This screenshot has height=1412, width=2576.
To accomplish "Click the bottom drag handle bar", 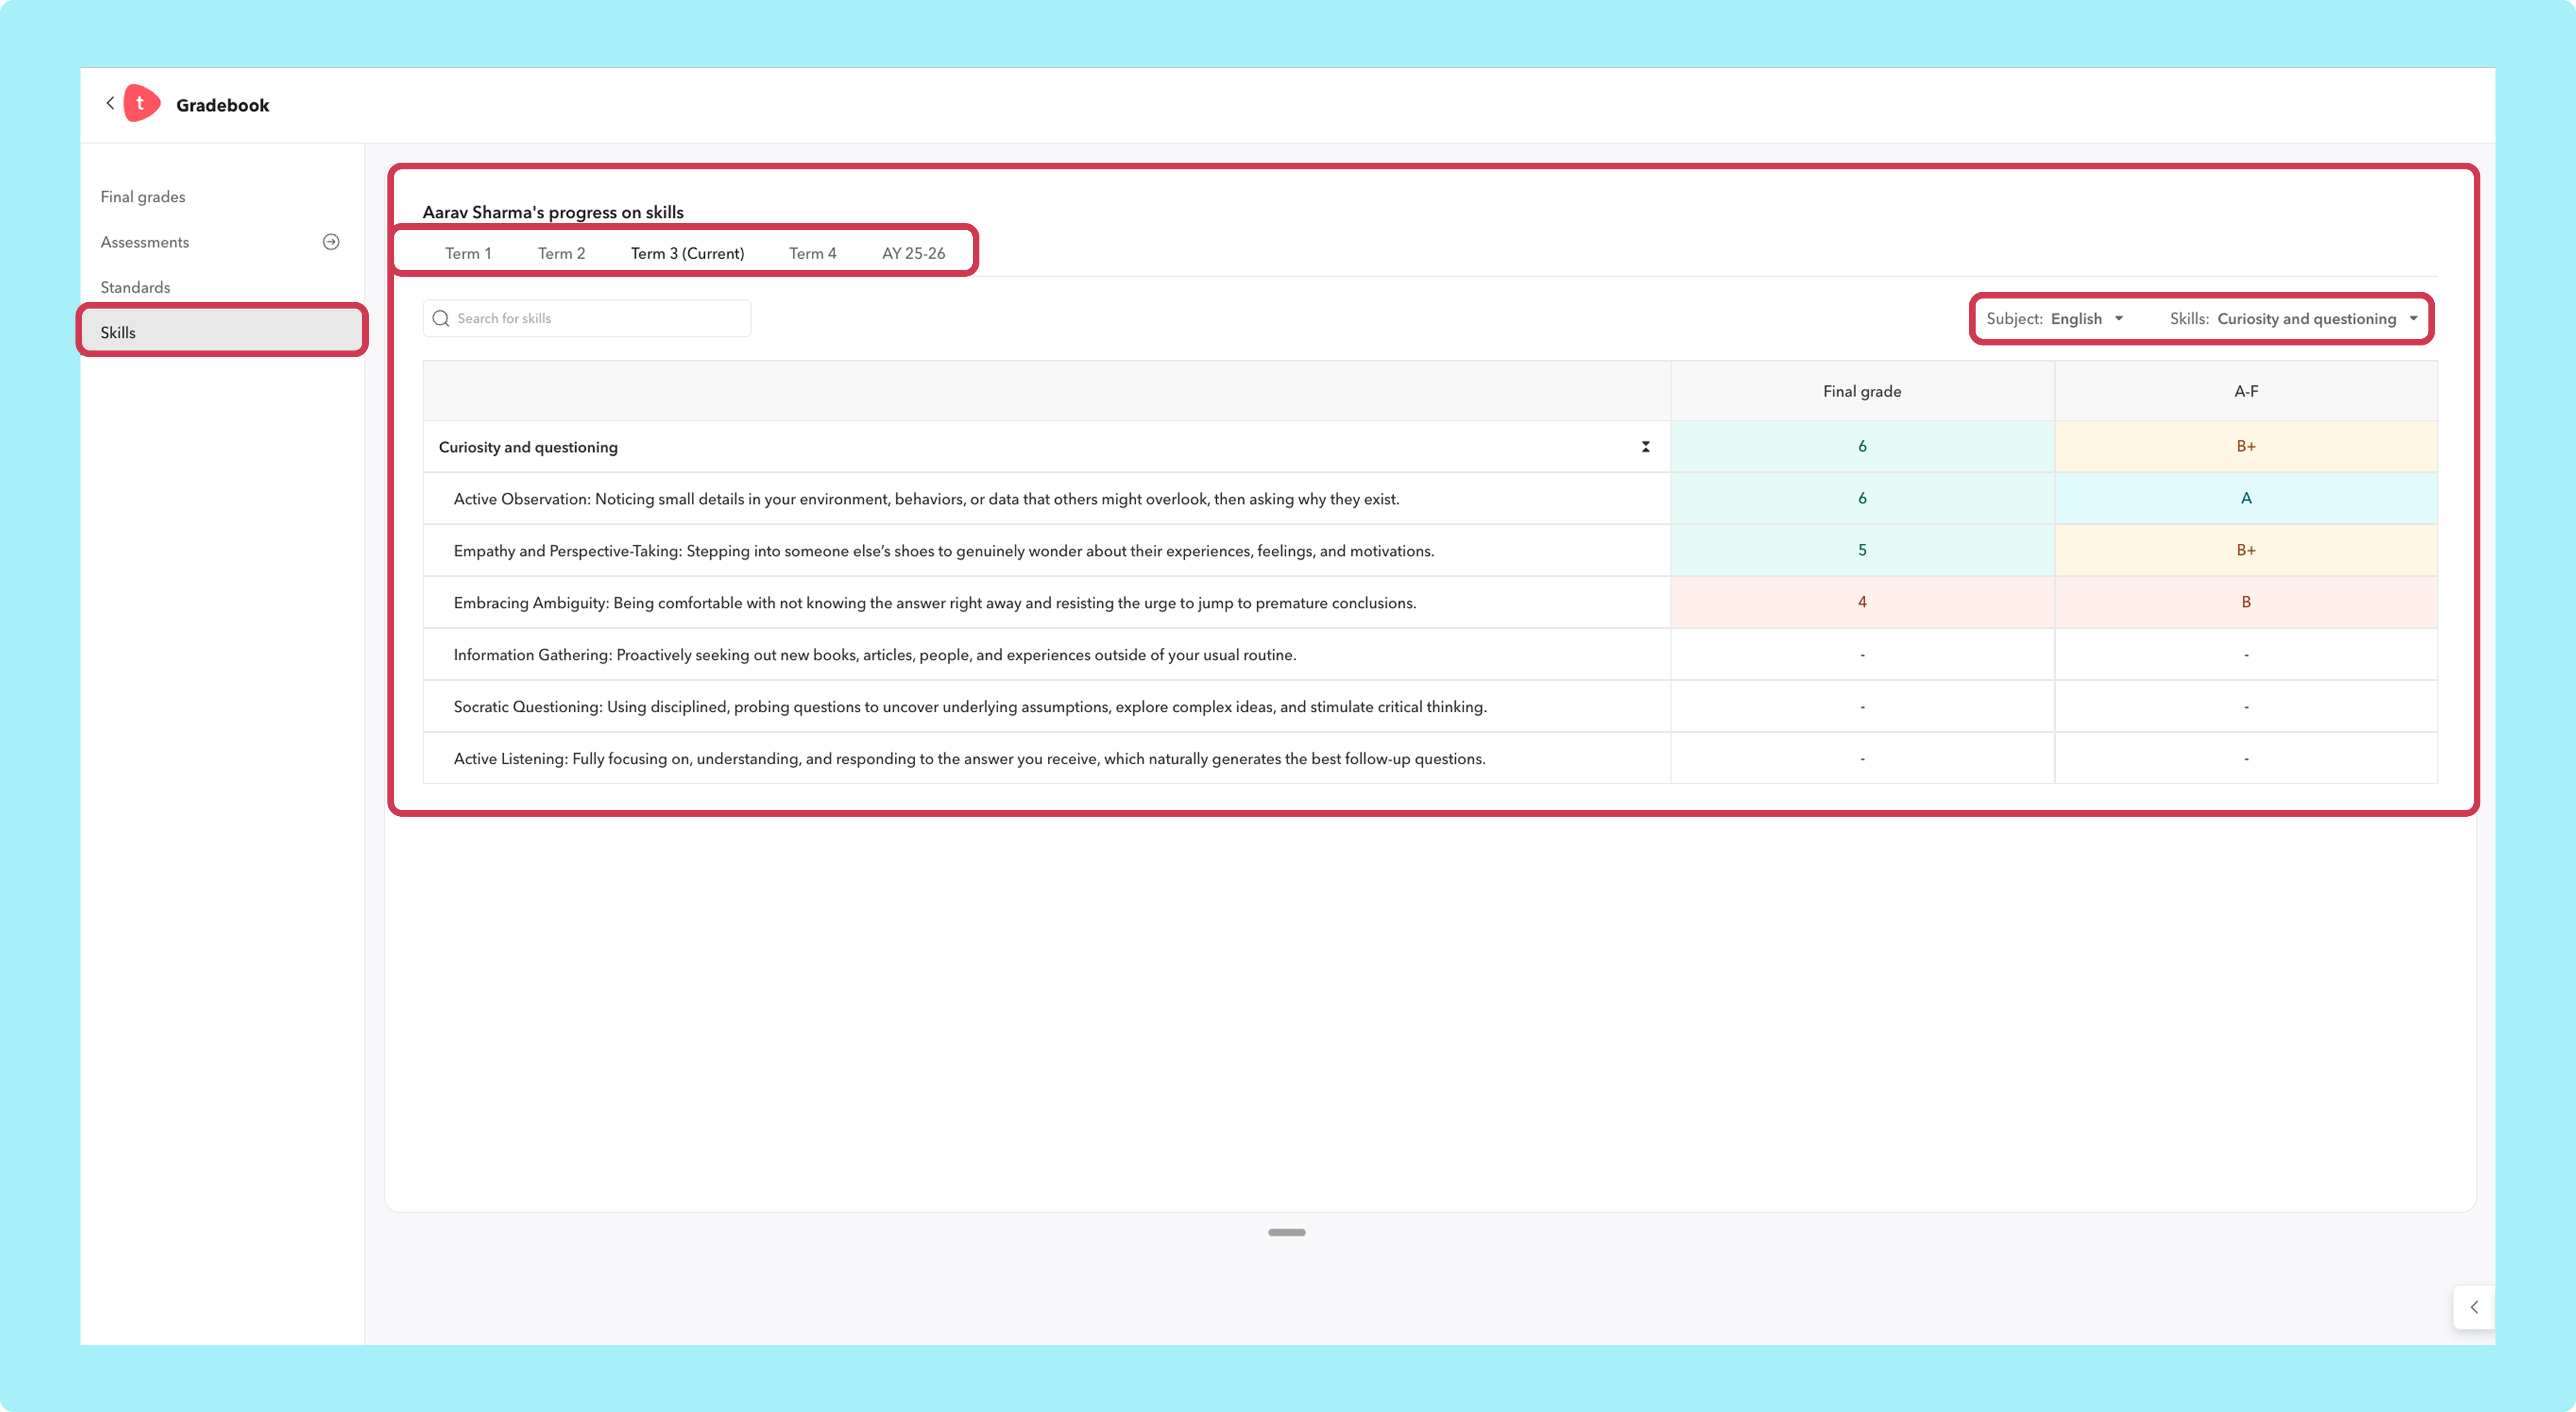I will [x=1287, y=1232].
